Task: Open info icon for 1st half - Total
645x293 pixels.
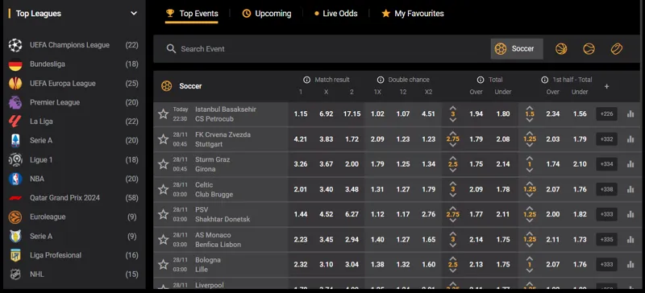Action: (x=545, y=80)
